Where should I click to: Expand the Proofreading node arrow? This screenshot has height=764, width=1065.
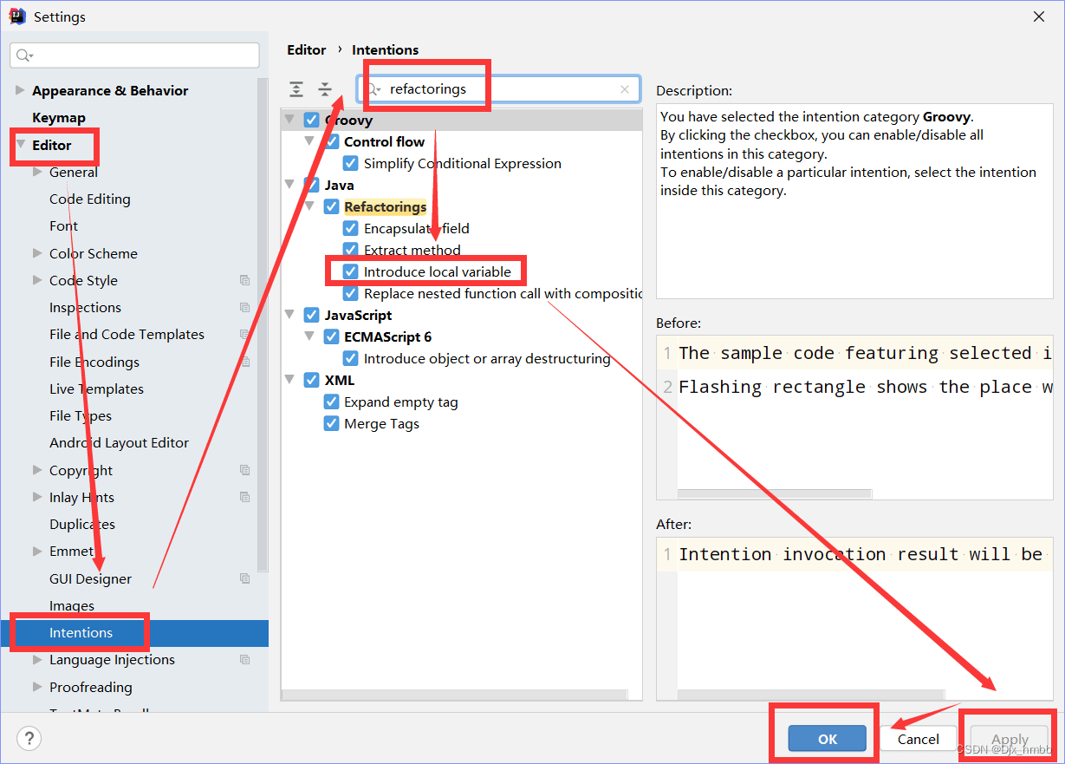click(x=37, y=687)
